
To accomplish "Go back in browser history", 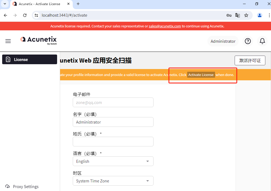I will 6,15.
